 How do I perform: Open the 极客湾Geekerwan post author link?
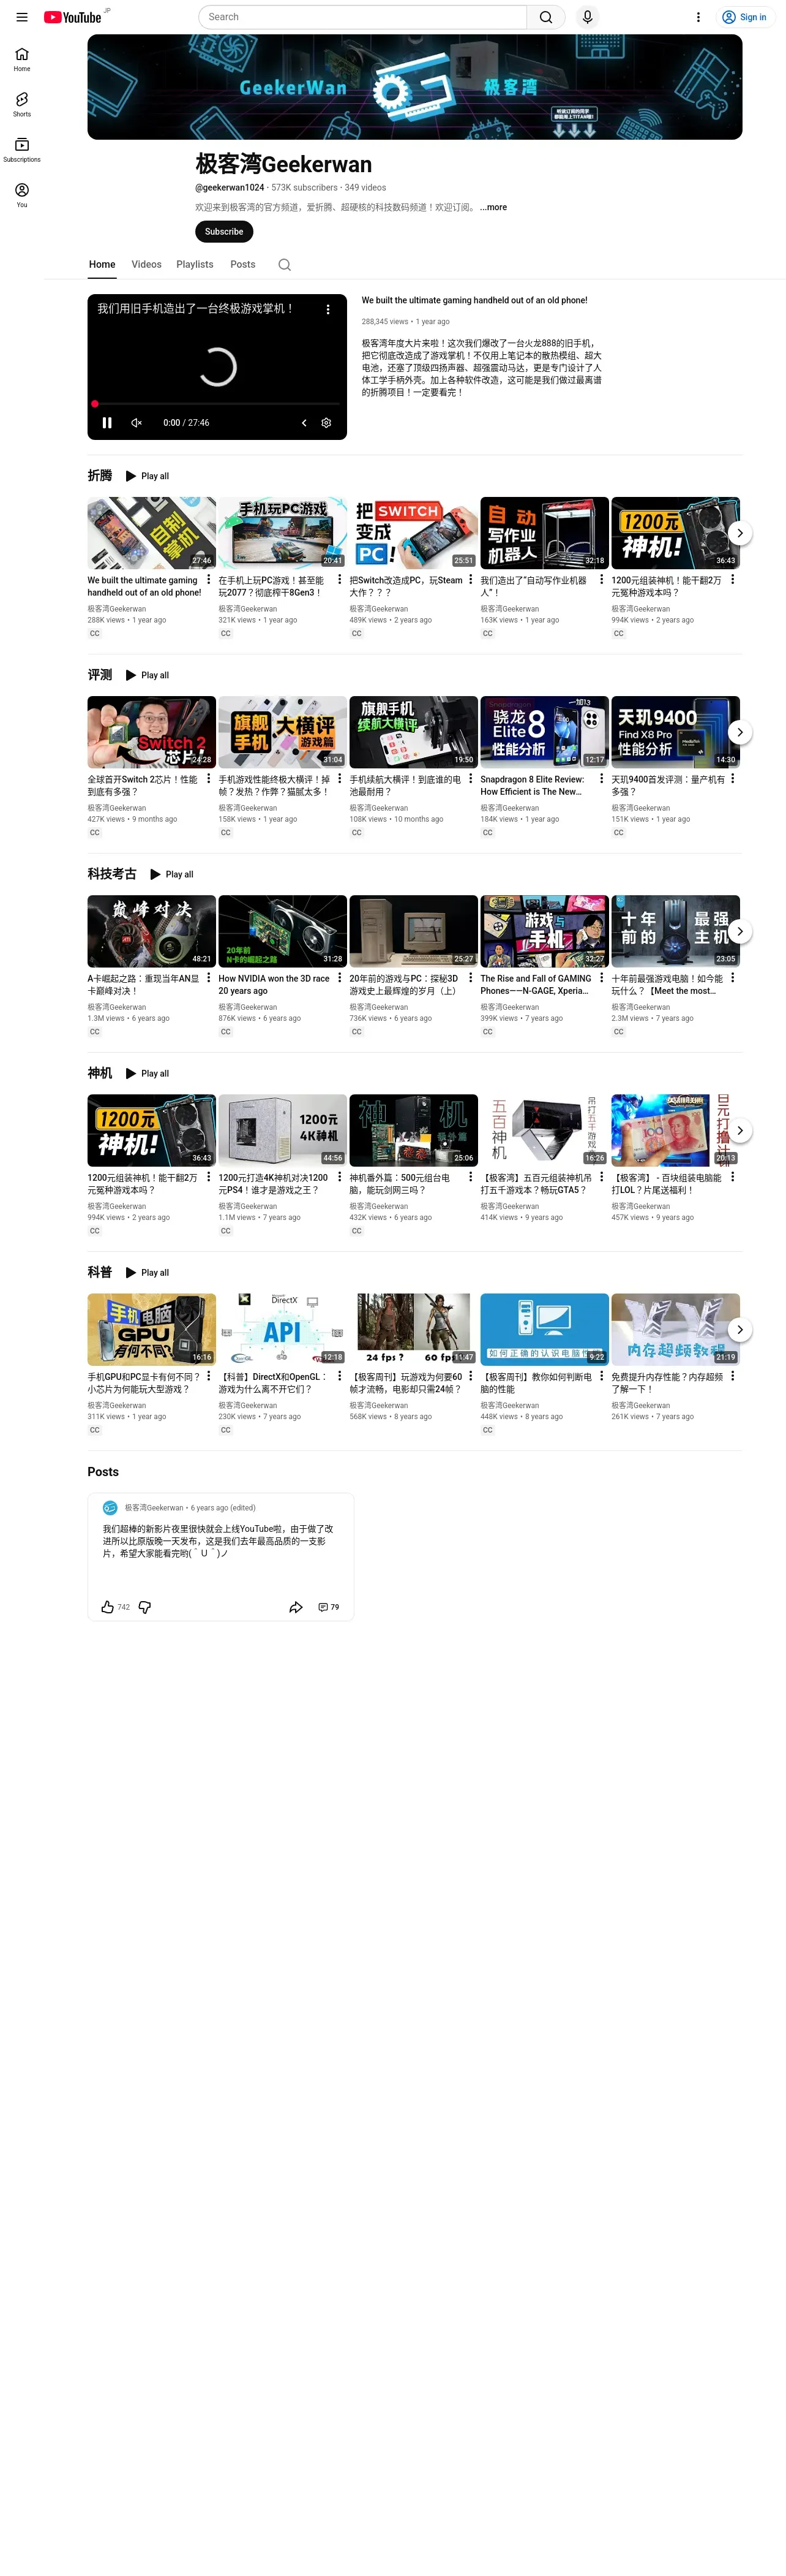[x=154, y=1508]
